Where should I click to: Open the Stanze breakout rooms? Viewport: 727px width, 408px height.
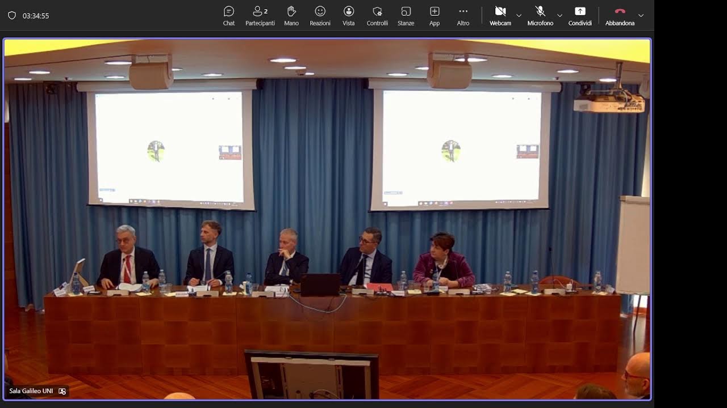406,16
